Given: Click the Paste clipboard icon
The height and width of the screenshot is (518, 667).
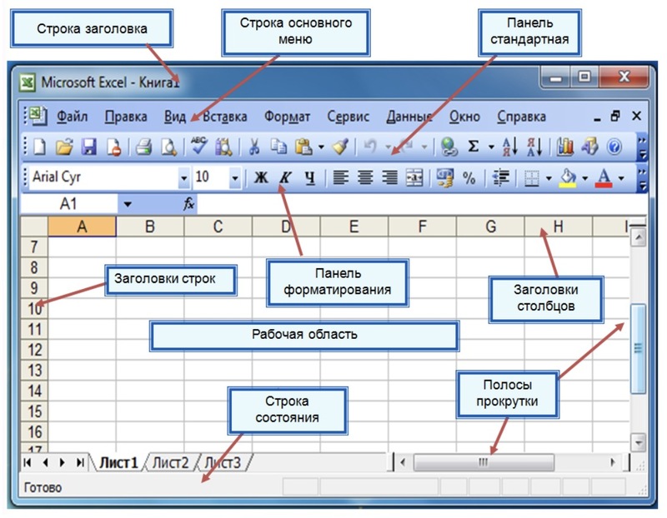Looking at the screenshot, I should tap(303, 147).
